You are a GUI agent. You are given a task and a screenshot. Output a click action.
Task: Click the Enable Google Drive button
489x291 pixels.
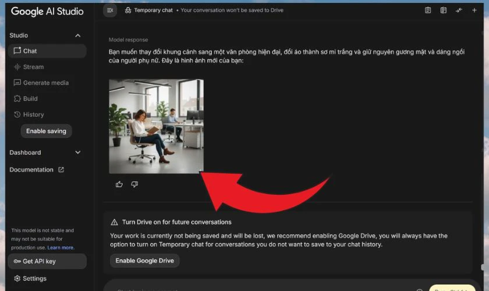(x=145, y=261)
